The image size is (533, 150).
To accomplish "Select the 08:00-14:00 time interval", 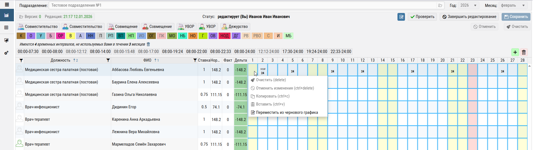I will coord(100,52).
